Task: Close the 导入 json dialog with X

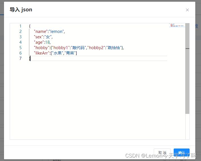Action: pos(187,10)
